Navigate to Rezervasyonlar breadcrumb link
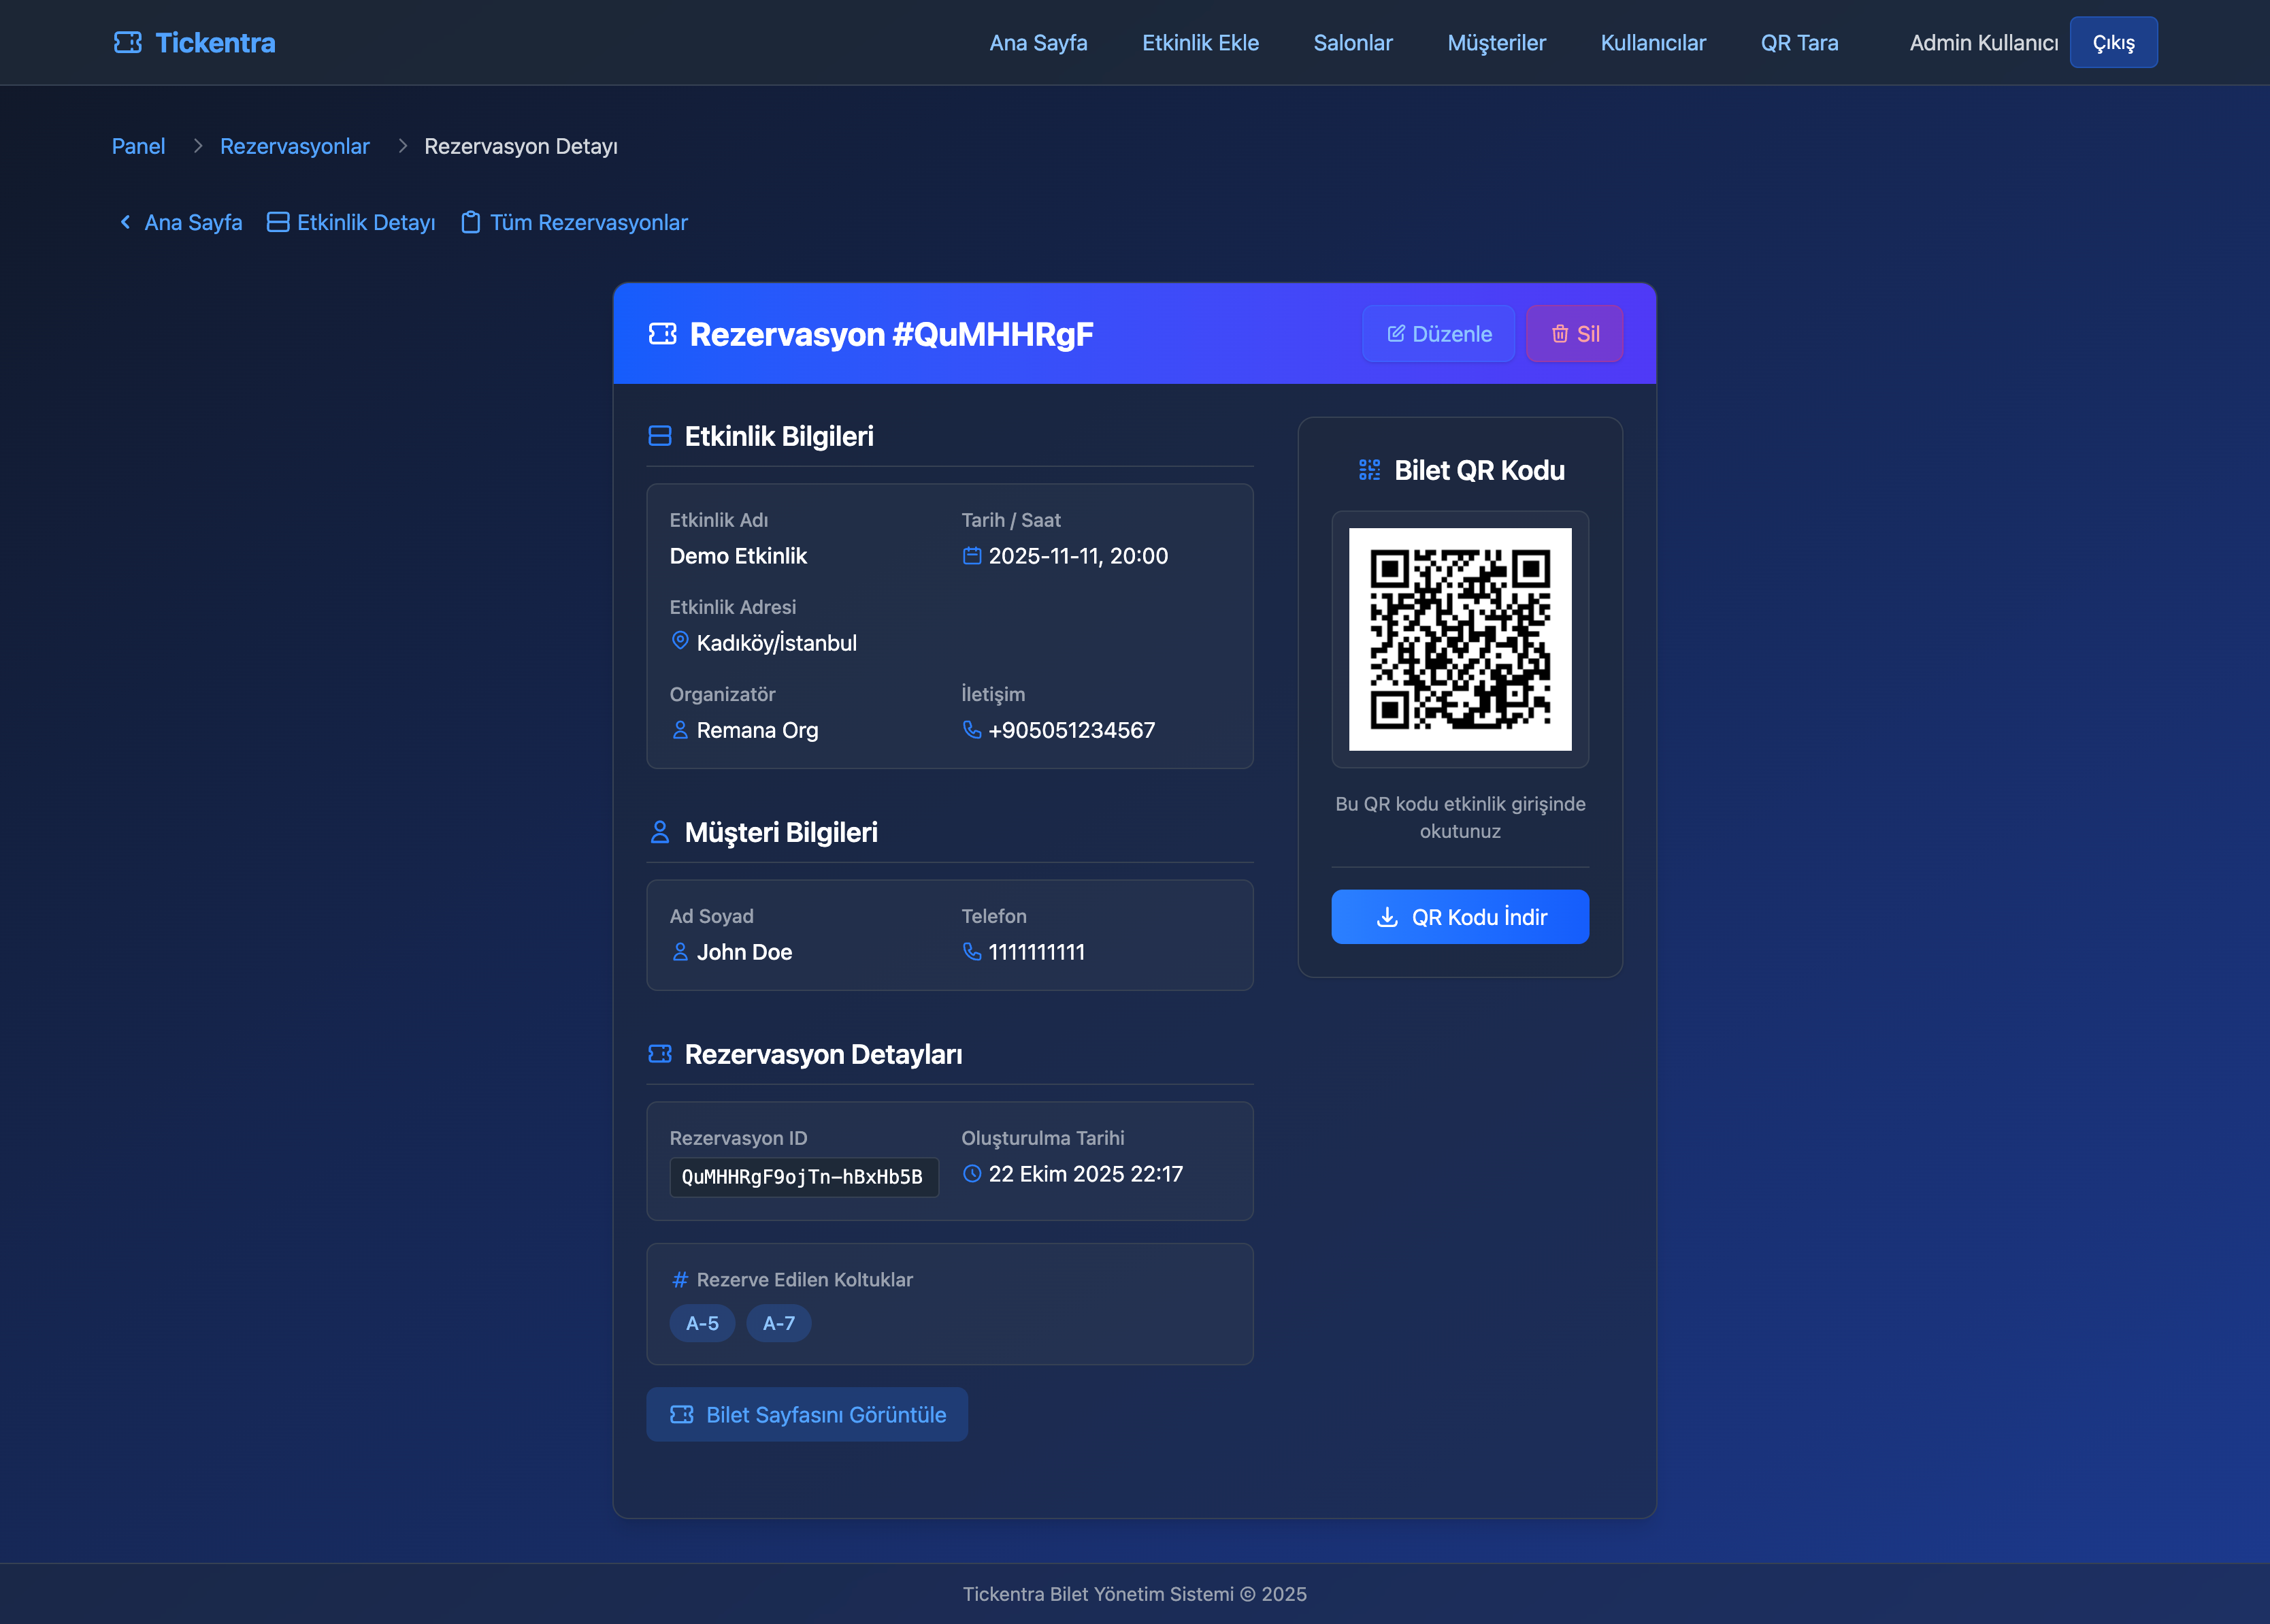This screenshot has width=2270, height=1624. pyautogui.click(x=295, y=146)
